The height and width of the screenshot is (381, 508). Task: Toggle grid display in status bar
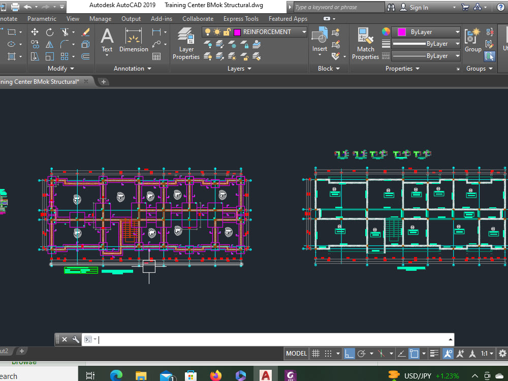pos(316,353)
